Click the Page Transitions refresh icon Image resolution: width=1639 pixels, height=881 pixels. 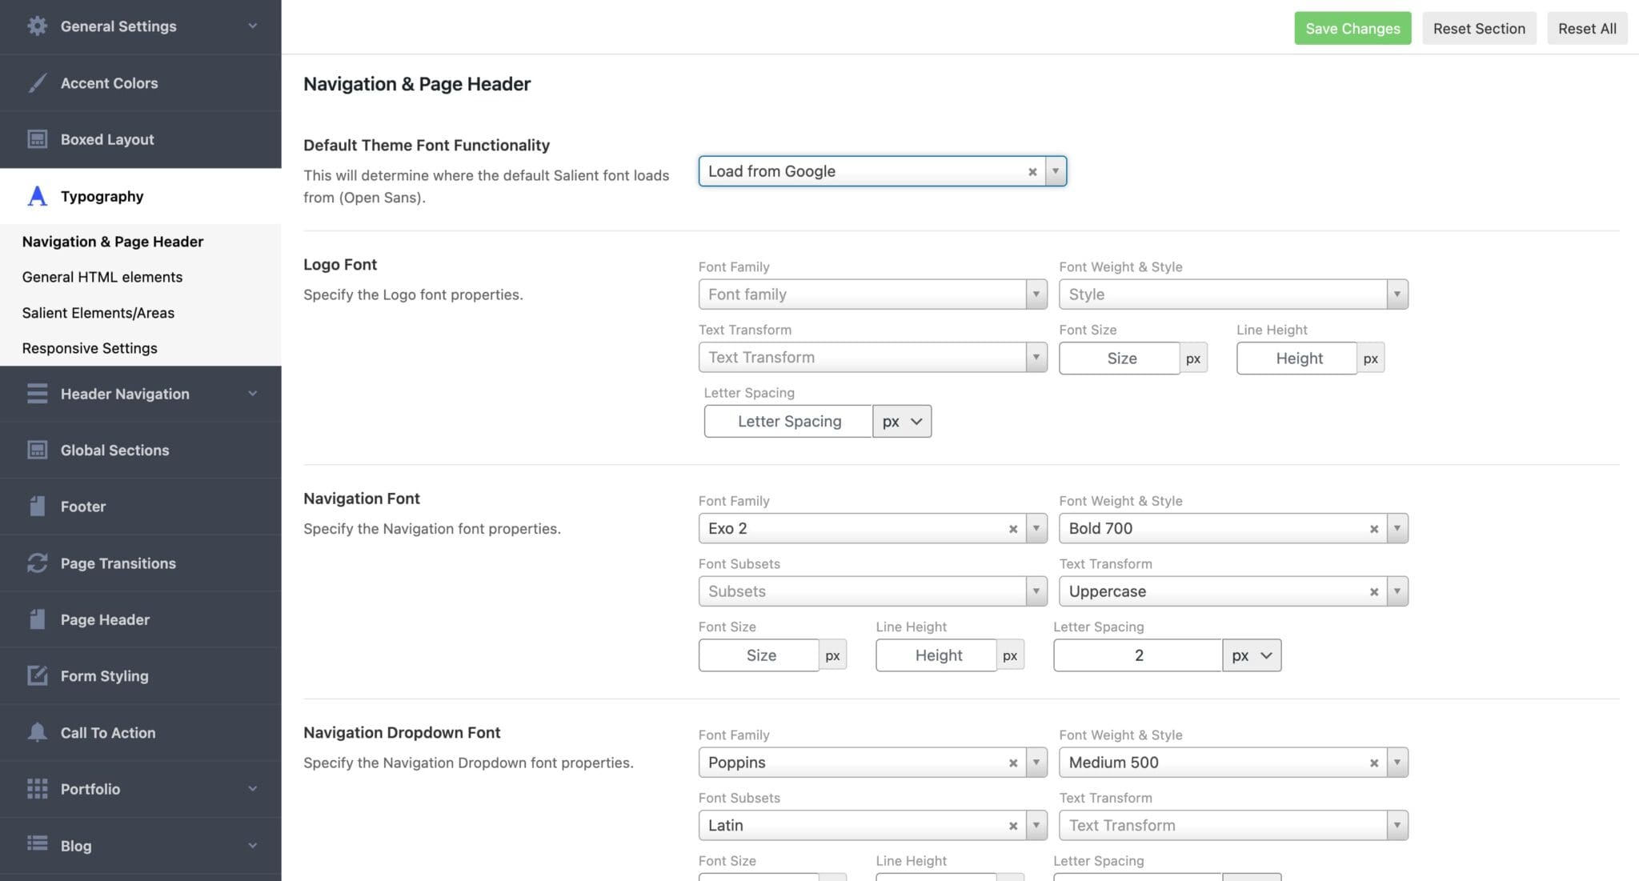37,563
